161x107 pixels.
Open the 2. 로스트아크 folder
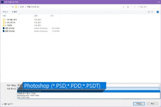click(x=10, y=23)
